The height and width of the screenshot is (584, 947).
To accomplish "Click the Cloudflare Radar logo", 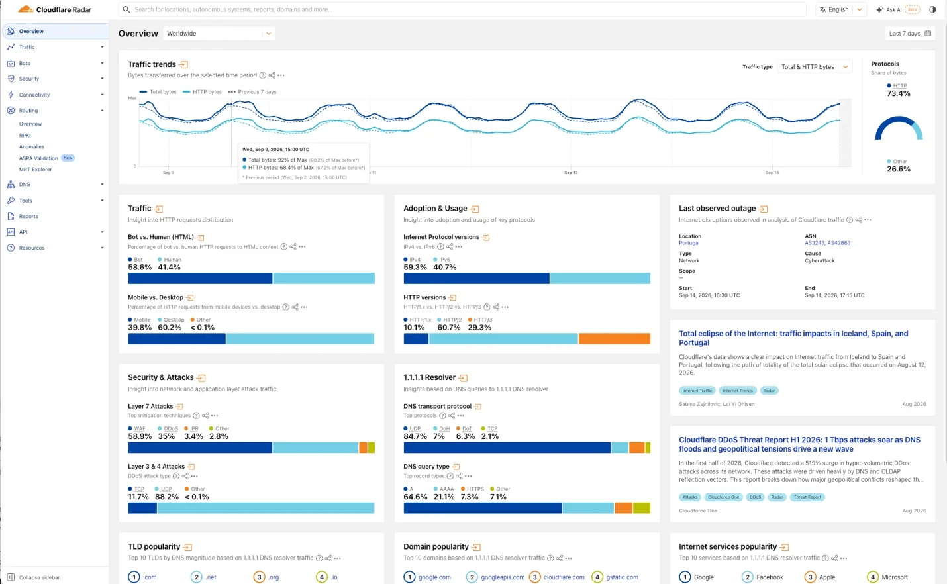I will click(x=55, y=9).
